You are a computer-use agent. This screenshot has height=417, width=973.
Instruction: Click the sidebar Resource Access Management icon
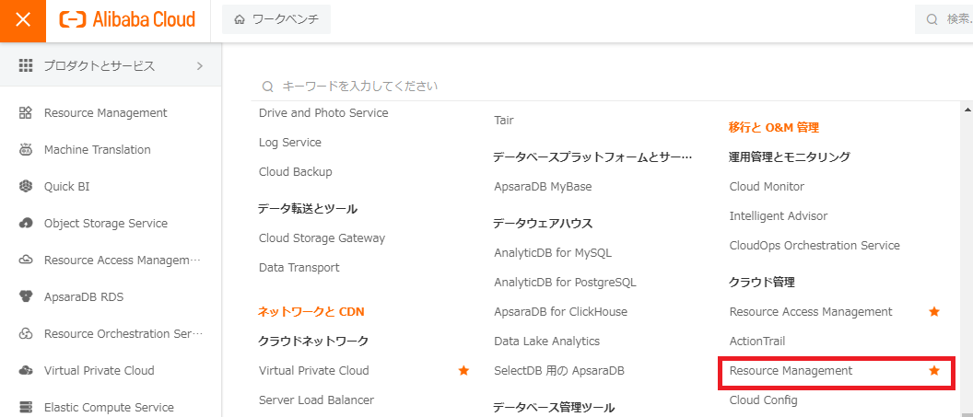(26, 261)
